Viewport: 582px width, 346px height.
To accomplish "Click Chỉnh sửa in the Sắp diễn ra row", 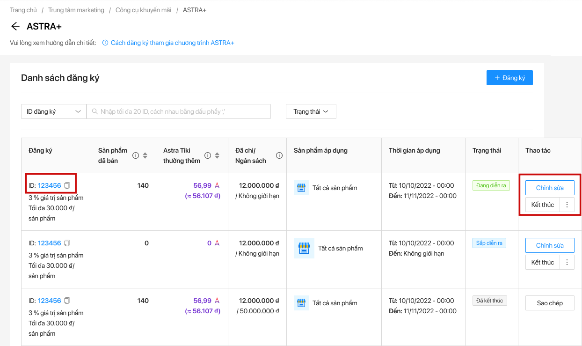I will [550, 245].
